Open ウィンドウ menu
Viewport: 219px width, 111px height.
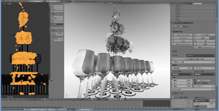tap(19, 1)
